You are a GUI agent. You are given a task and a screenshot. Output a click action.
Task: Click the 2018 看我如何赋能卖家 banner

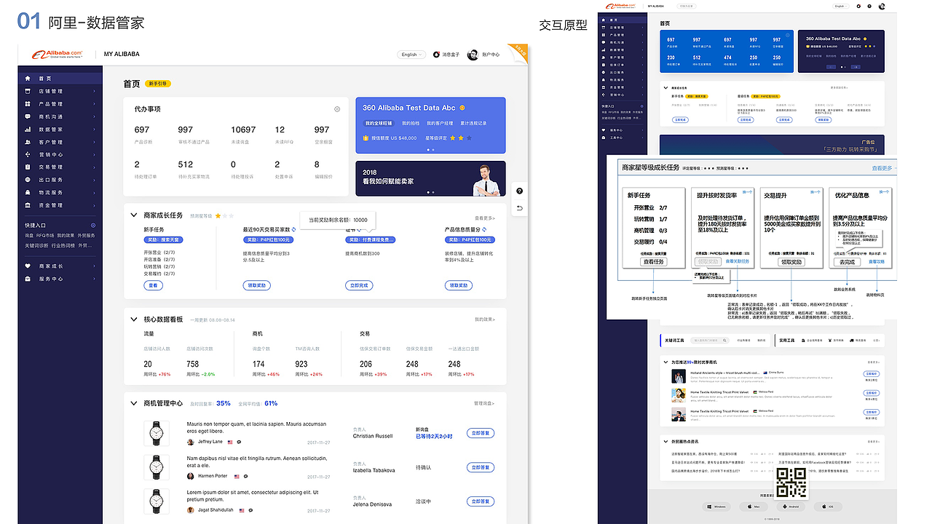(430, 178)
